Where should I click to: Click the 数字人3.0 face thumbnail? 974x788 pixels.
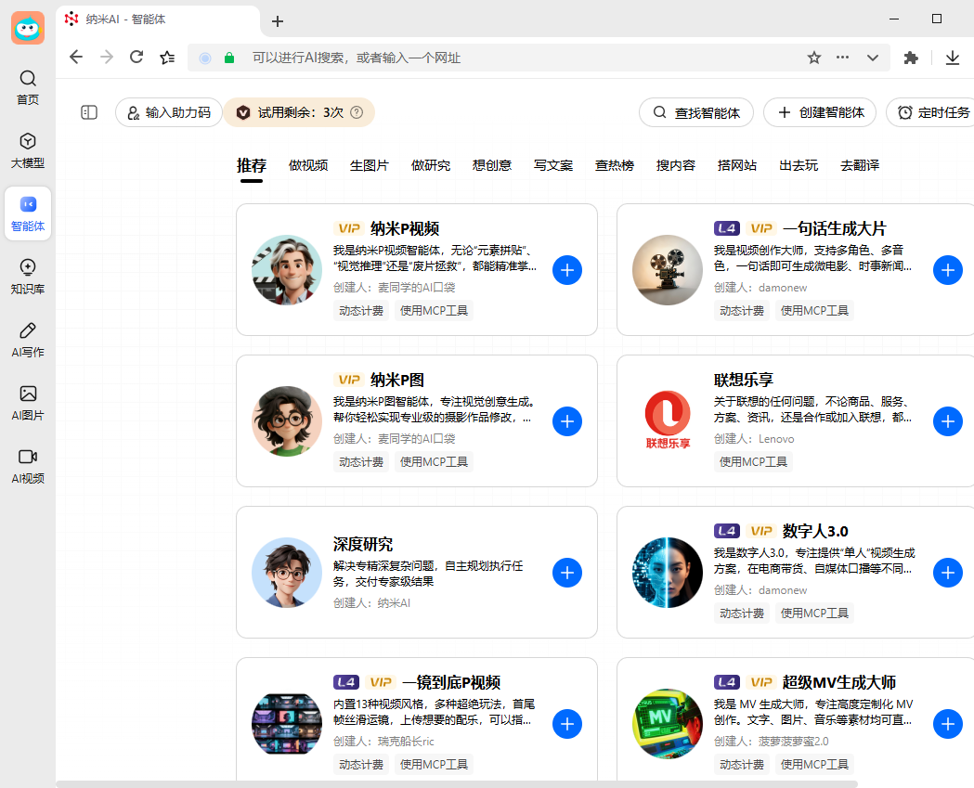click(668, 573)
